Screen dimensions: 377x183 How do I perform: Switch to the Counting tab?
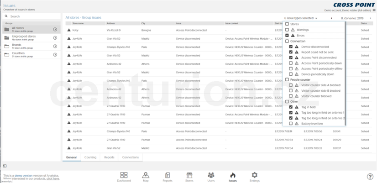90,157
